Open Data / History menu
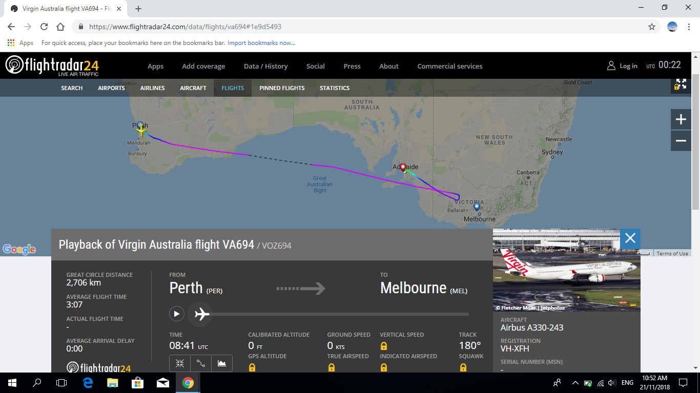700x393 pixels. click(x=265, y=66)
